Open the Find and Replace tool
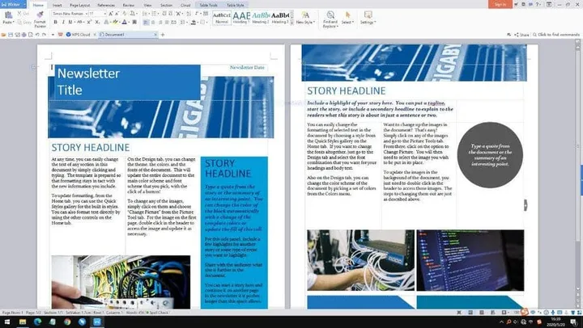 click(x=330, y=16)
